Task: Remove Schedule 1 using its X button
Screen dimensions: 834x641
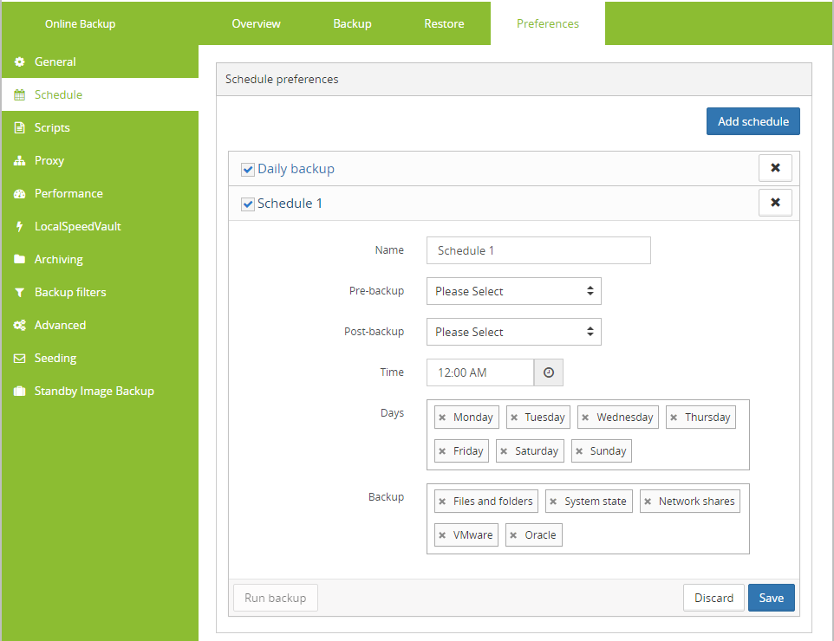Action: coord(775,203)
